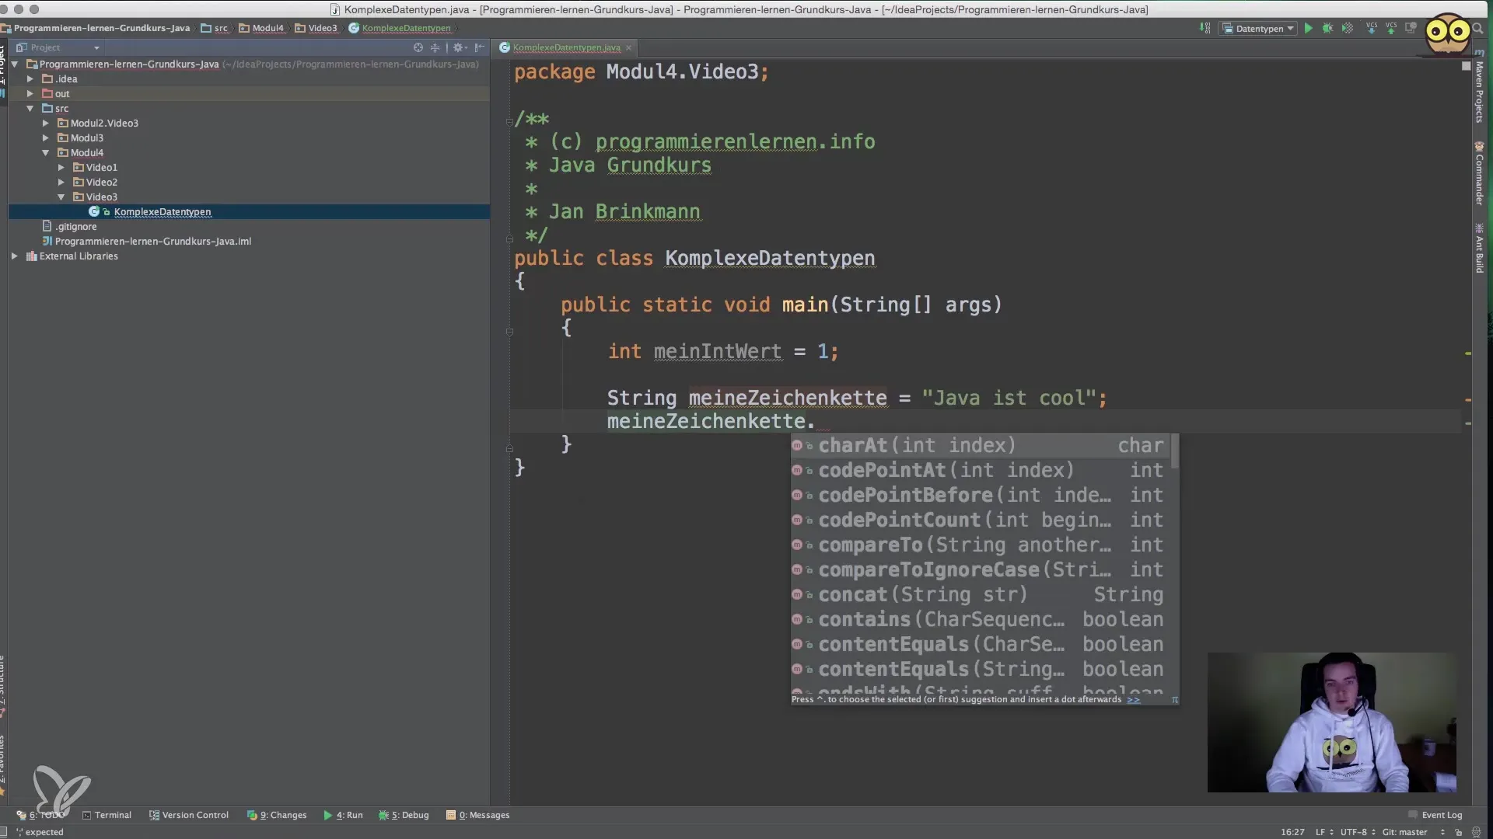Collapse all in Project panel
The width and height of the screenshot is (1493, 839).
point(435,47)
